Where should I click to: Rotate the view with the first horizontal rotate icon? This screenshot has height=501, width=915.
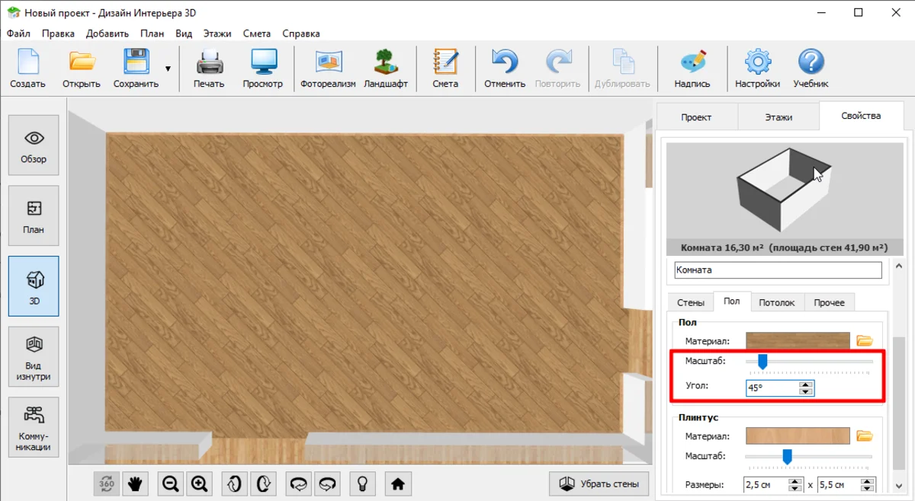(x=299, y=483)
